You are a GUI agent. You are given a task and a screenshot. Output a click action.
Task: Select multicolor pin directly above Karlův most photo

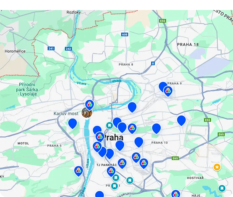pyautogui.click(x=89, y=104)
